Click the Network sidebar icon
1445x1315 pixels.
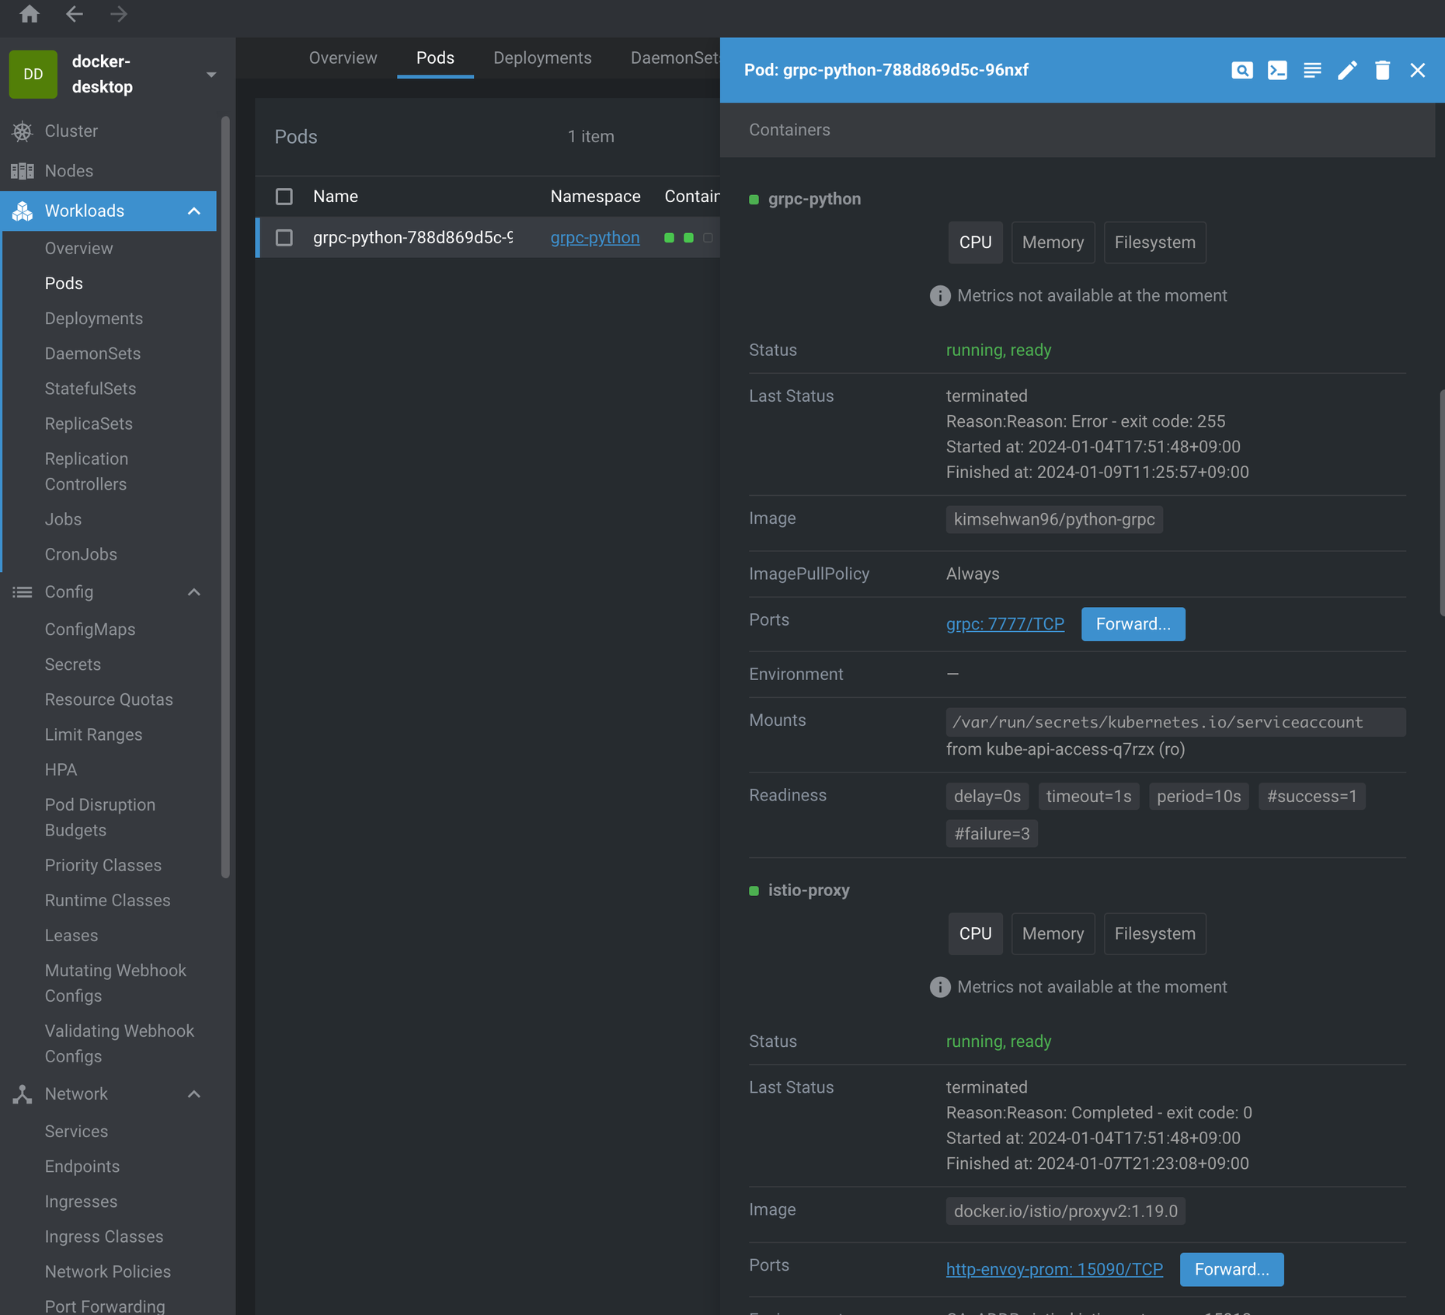pos(23,1094)
